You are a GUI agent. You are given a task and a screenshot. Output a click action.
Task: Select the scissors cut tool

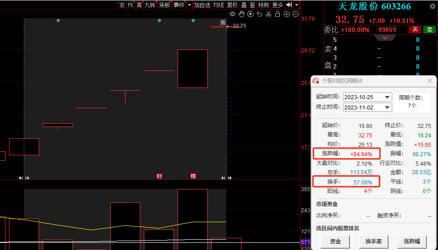268,14
